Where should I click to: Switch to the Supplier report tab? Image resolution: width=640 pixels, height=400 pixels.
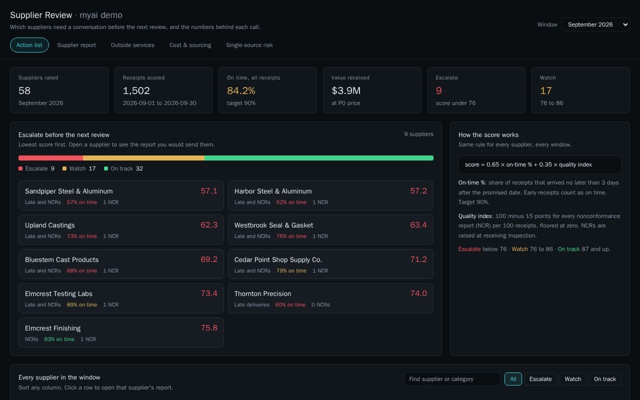tap(76, 45)
